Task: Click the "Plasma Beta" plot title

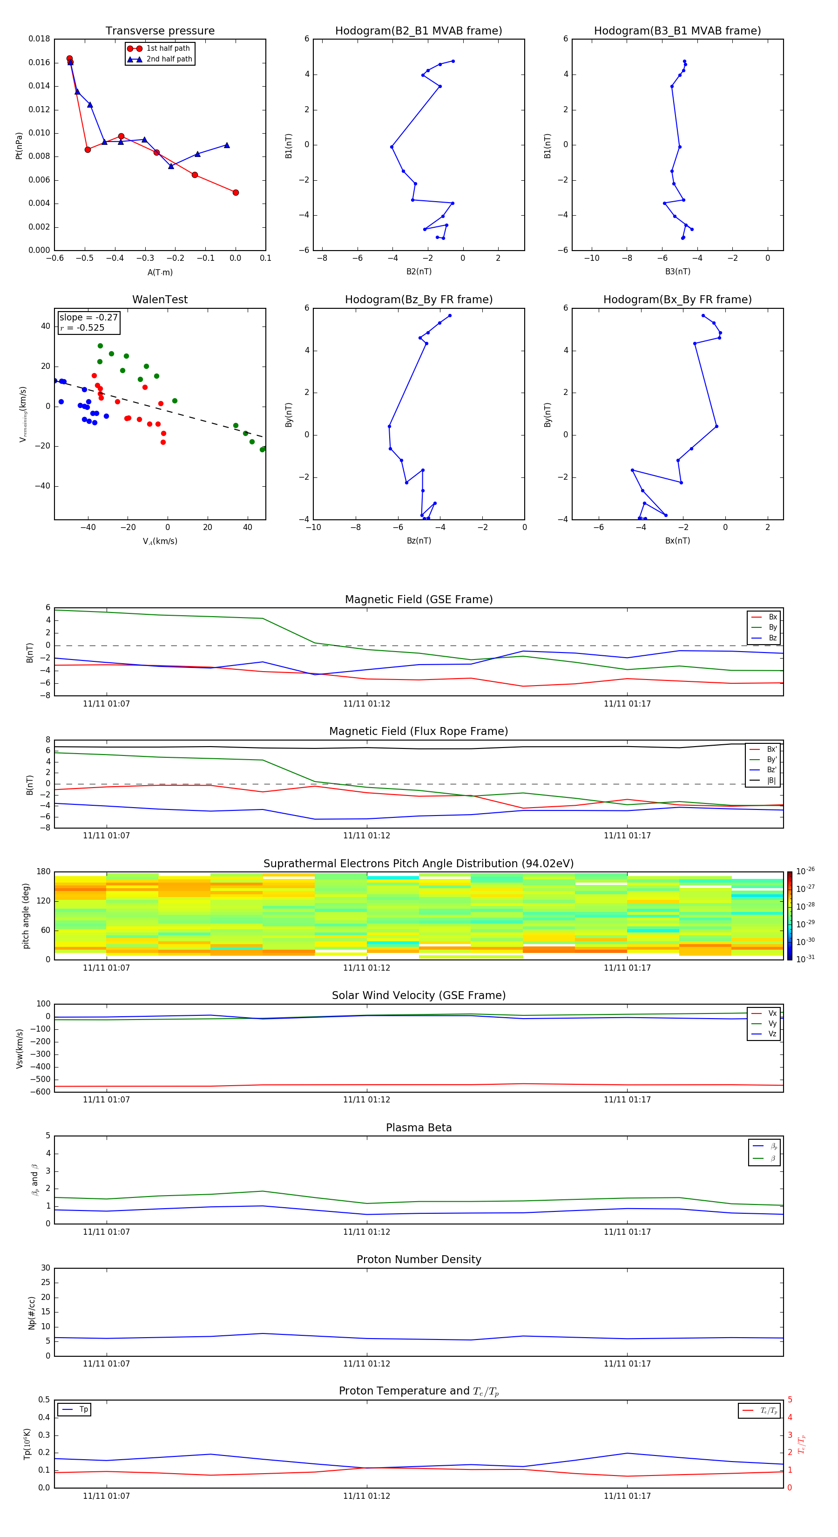Action: (x=419, y=1128)
